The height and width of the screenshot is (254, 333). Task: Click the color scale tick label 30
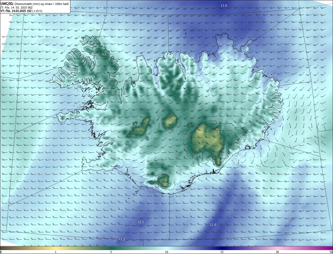pos(277,252)
